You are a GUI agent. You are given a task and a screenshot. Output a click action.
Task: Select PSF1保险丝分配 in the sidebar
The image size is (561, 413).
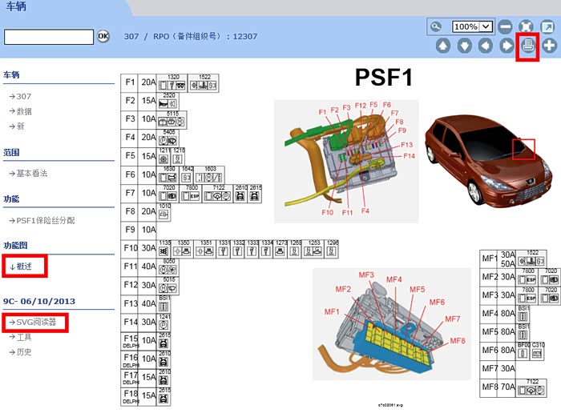point(46,220)
